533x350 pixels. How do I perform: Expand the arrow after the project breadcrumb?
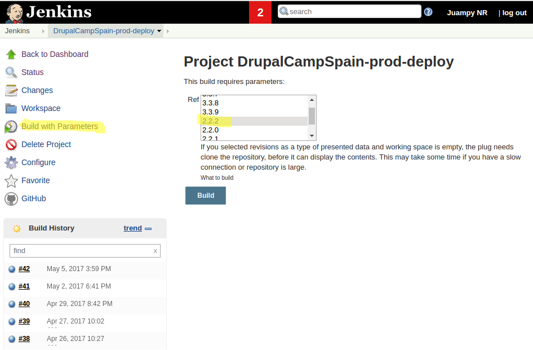tap(167, 32)
